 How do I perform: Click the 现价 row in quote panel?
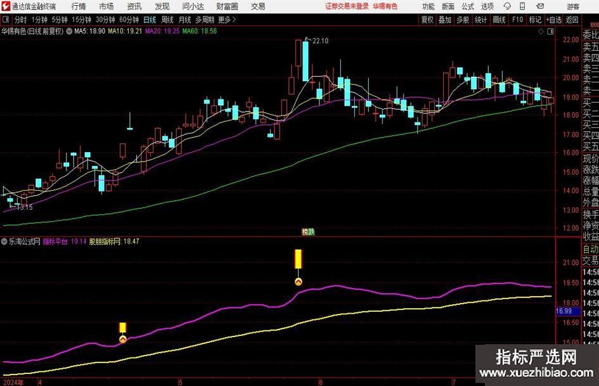click(x=591, y=158)
